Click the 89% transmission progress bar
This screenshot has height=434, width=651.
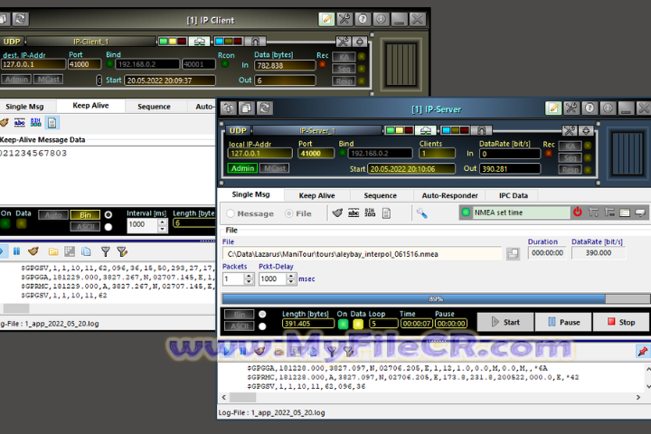point(436,298)
